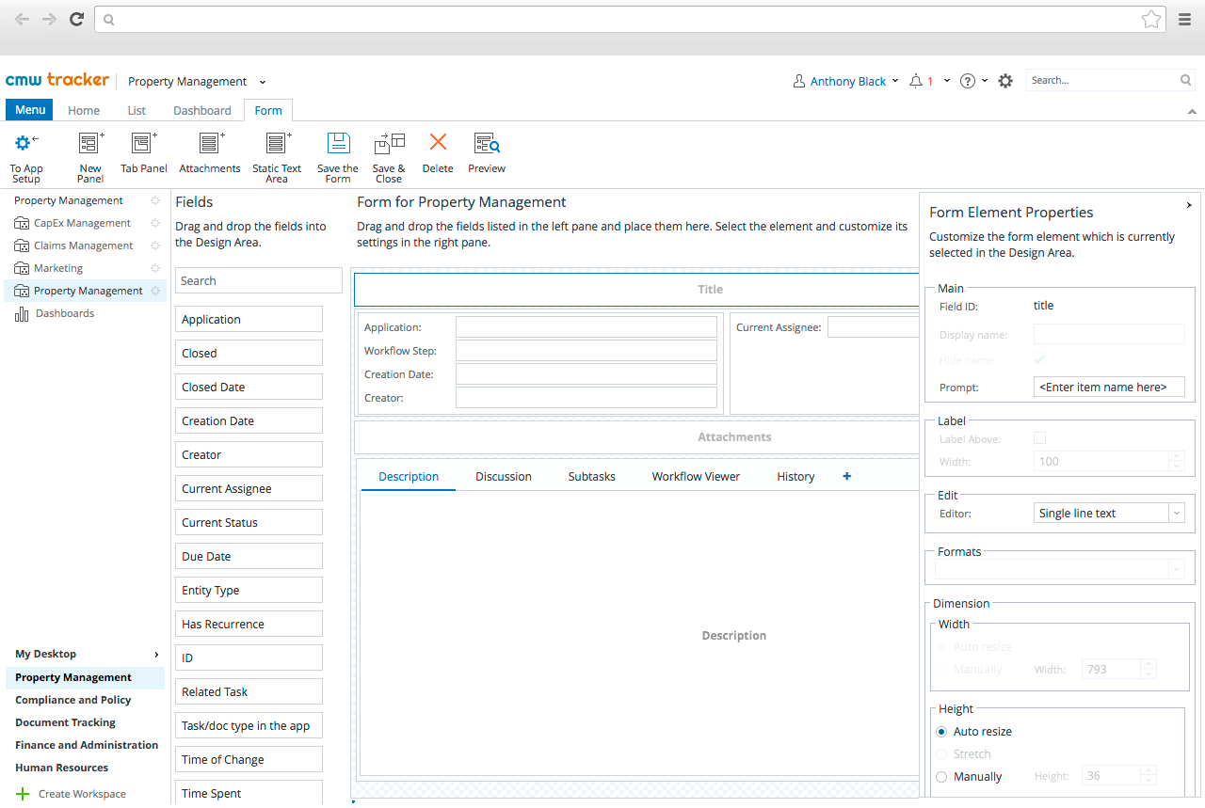
Task: Open the Subtasks form tab
Action: (592, 477)
